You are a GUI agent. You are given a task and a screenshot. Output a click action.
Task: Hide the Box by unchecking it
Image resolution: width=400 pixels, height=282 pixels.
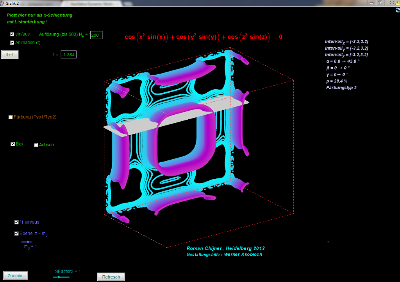13,144
